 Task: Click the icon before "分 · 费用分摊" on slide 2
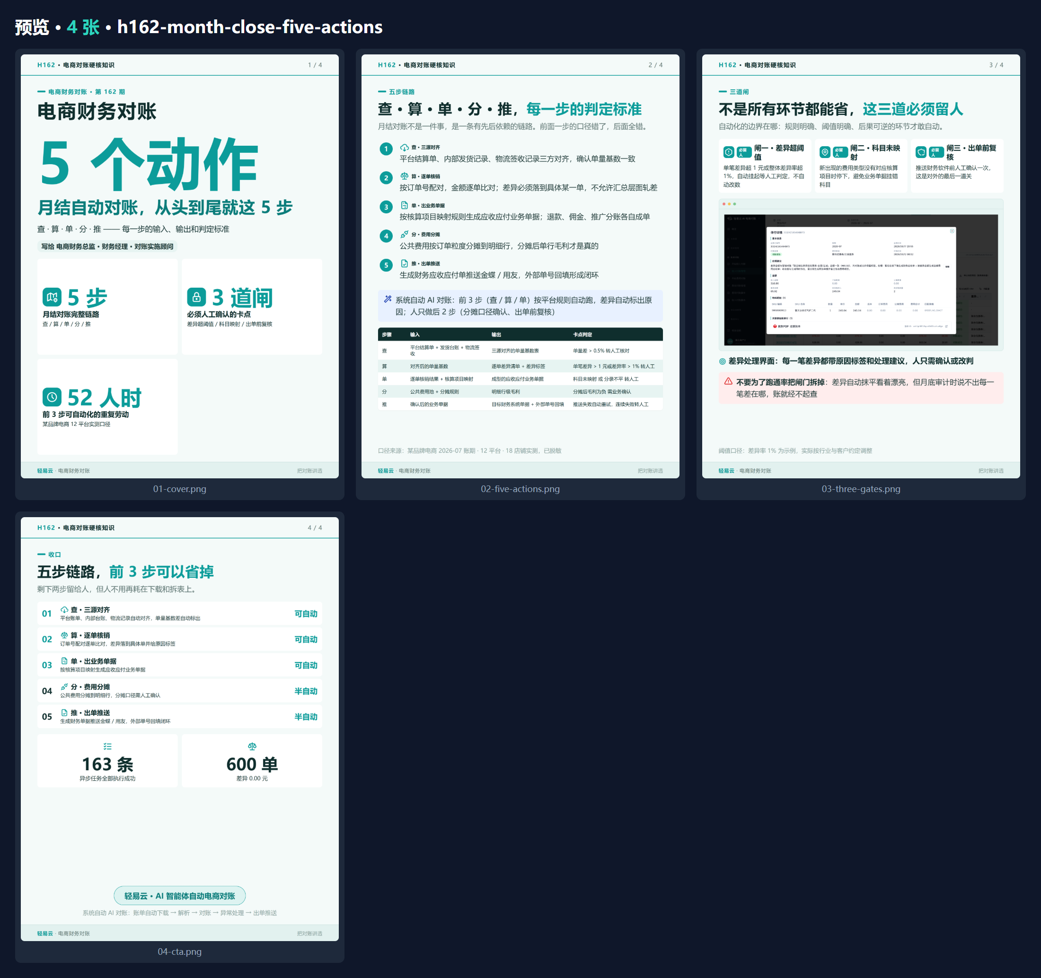pyautogui.click(x=404, y=235)
